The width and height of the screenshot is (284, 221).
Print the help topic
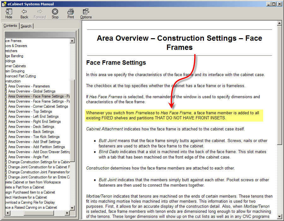(x=71, y=14)
